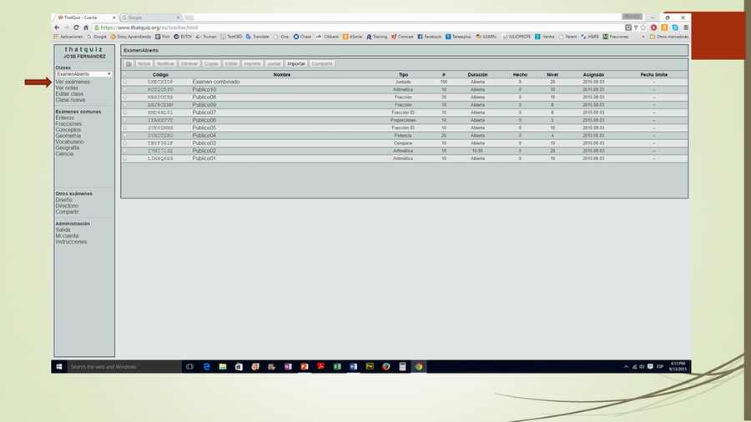Viewport: 751px width, 422px height.
Task: Click the Eliminar toolbar button
Action: [x=189, y=63]
